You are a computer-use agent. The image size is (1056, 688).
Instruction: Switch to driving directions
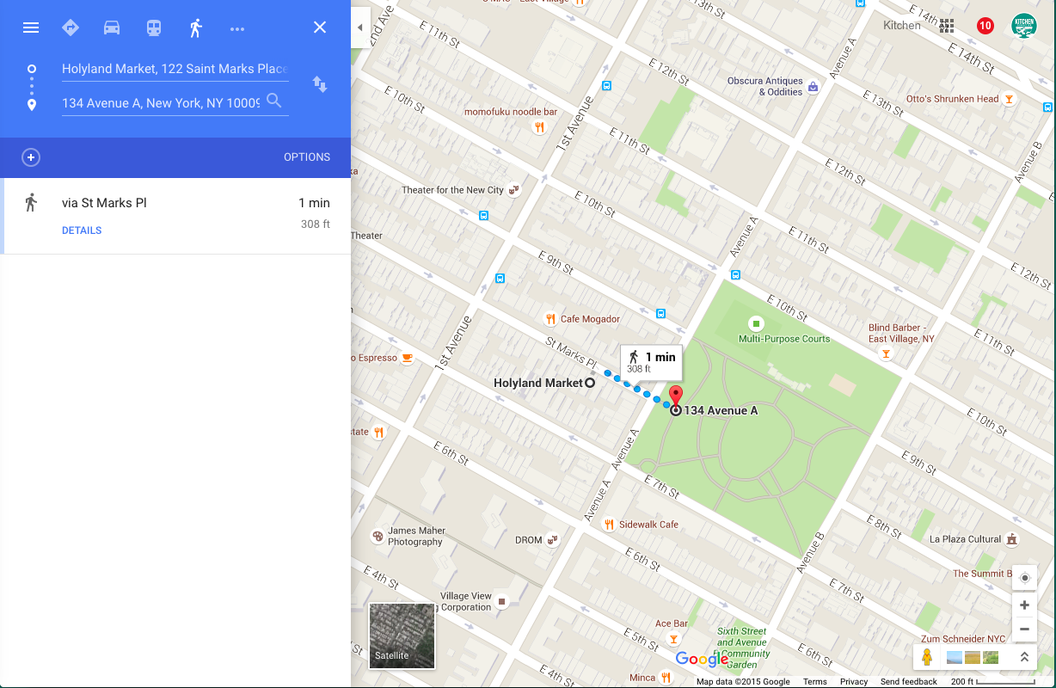(112, 28)
